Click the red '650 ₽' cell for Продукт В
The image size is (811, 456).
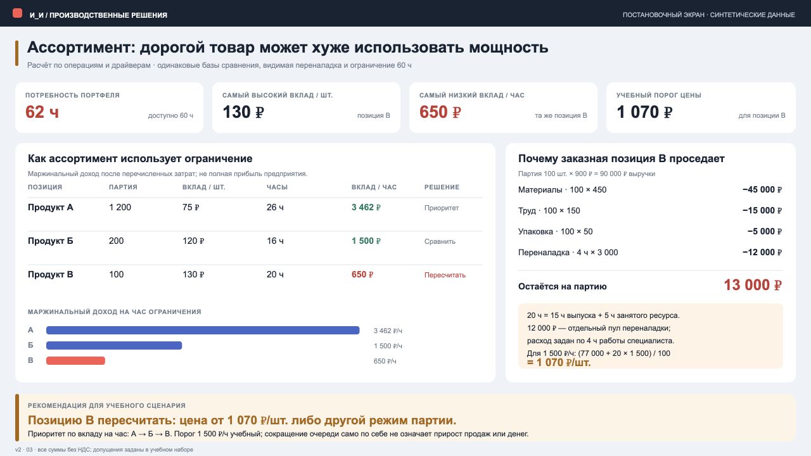(362, 274)
